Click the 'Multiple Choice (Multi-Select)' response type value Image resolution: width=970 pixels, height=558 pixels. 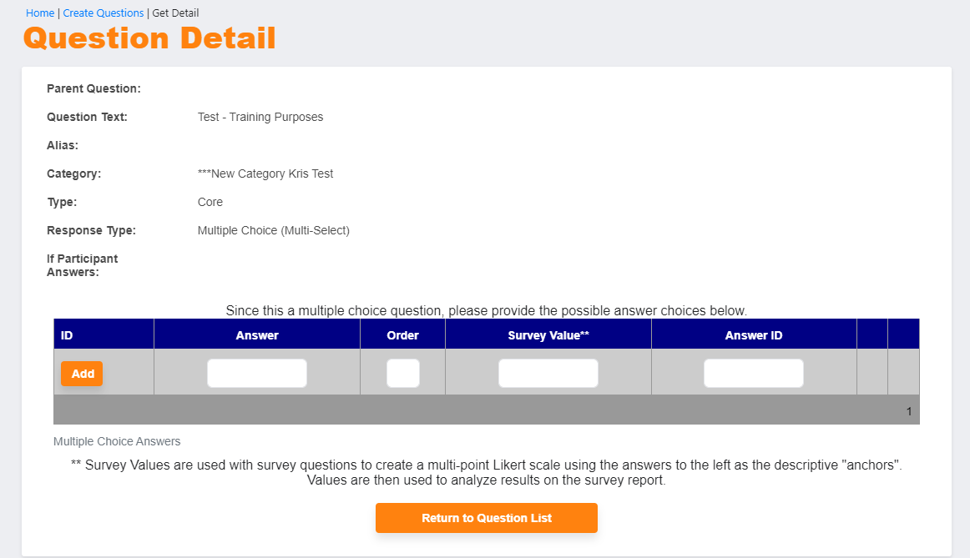tap(274, 231)
